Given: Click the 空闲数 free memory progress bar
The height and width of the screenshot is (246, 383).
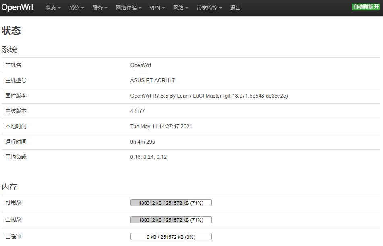Looking at the screenshot, I should pyautogui.click(x=171, y=219).
